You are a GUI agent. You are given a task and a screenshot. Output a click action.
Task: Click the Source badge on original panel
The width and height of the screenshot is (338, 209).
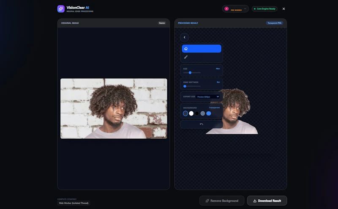click(162, 23)
